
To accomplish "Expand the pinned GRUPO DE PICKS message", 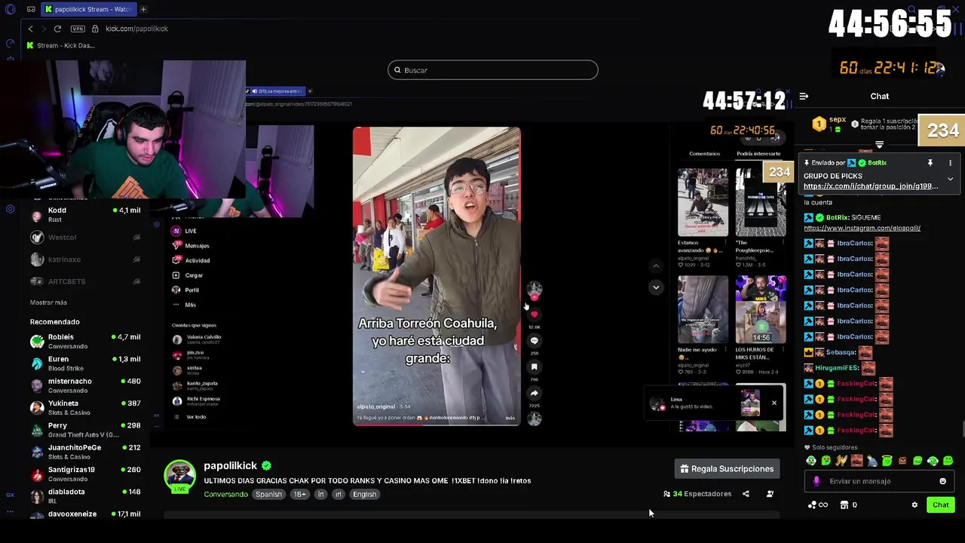I will point(950,179).
